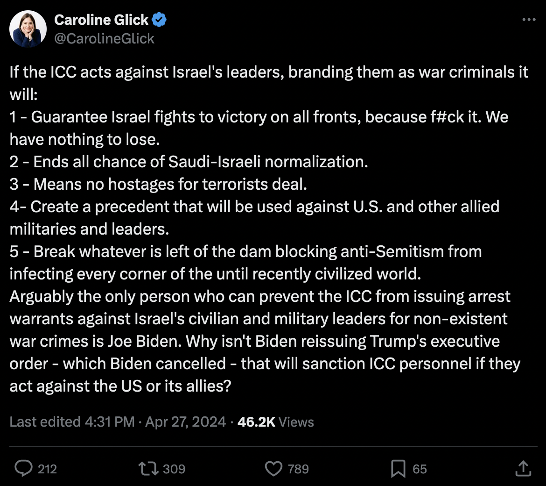Open the three-dot more options menu
This screenshot has height=486, width=546.
(528, 20)
